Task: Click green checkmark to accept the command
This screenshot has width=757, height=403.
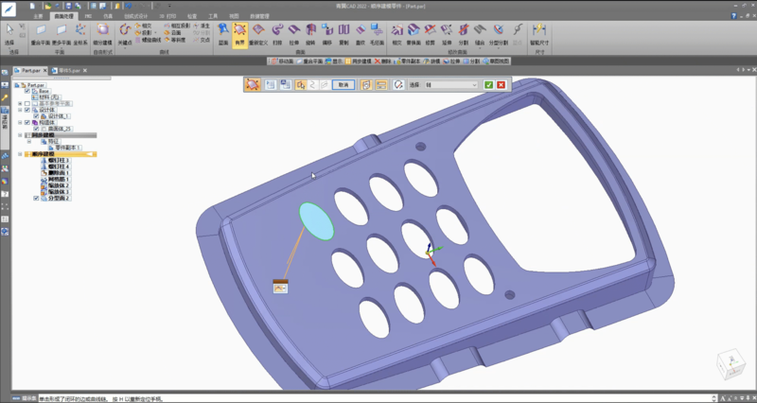Action: click(488, 85)
